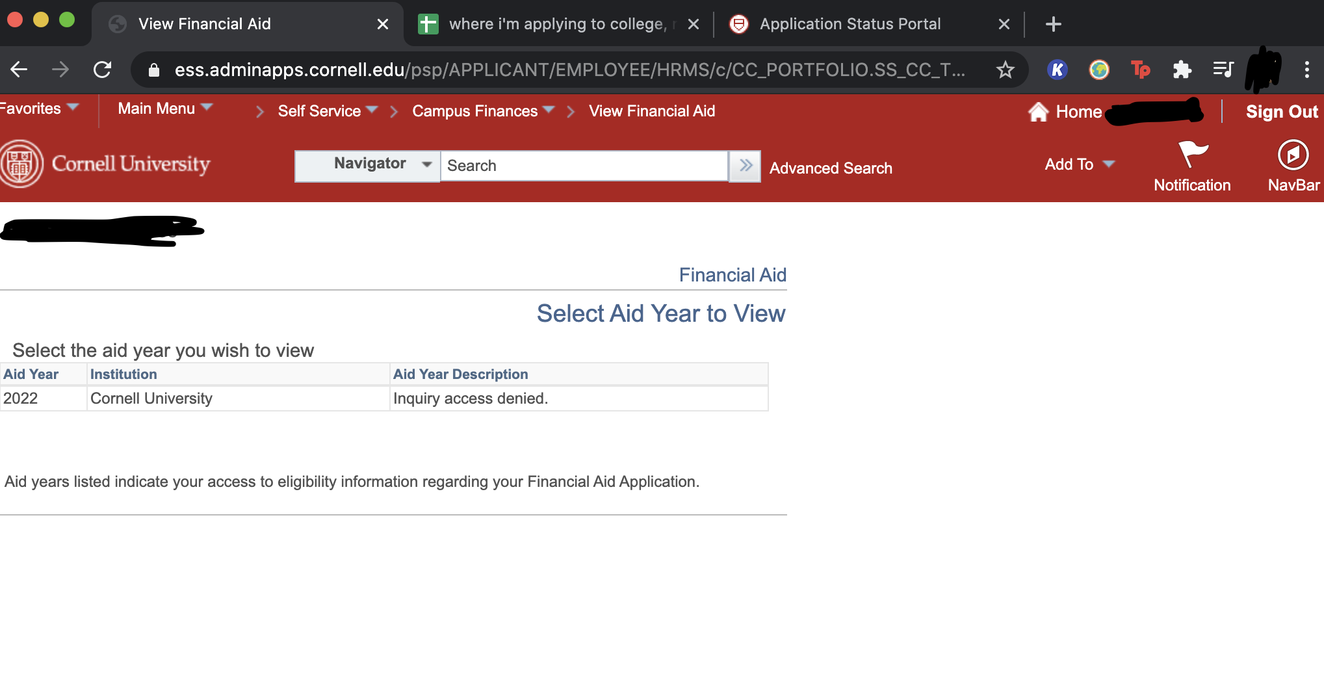Open the Advanced Search link
This screenshot has width=1324, height=678.
click(x=831, y=168)
